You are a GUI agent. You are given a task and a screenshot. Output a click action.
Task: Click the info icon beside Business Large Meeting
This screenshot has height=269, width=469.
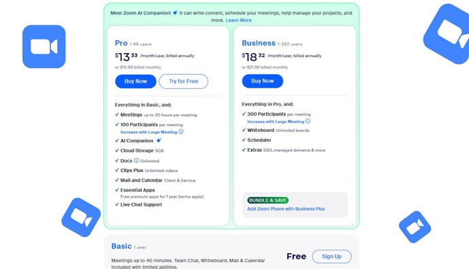(x=308, y=121)
